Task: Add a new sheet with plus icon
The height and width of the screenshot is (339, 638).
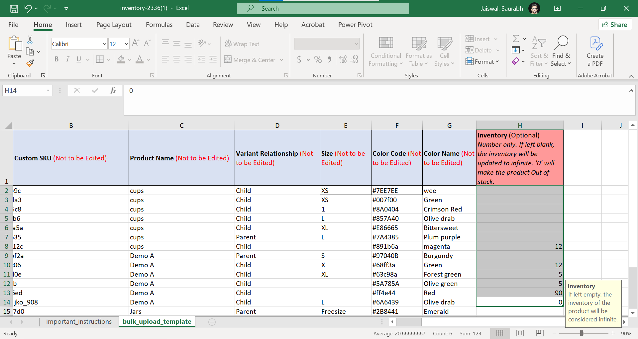Action: click(212, 322)
